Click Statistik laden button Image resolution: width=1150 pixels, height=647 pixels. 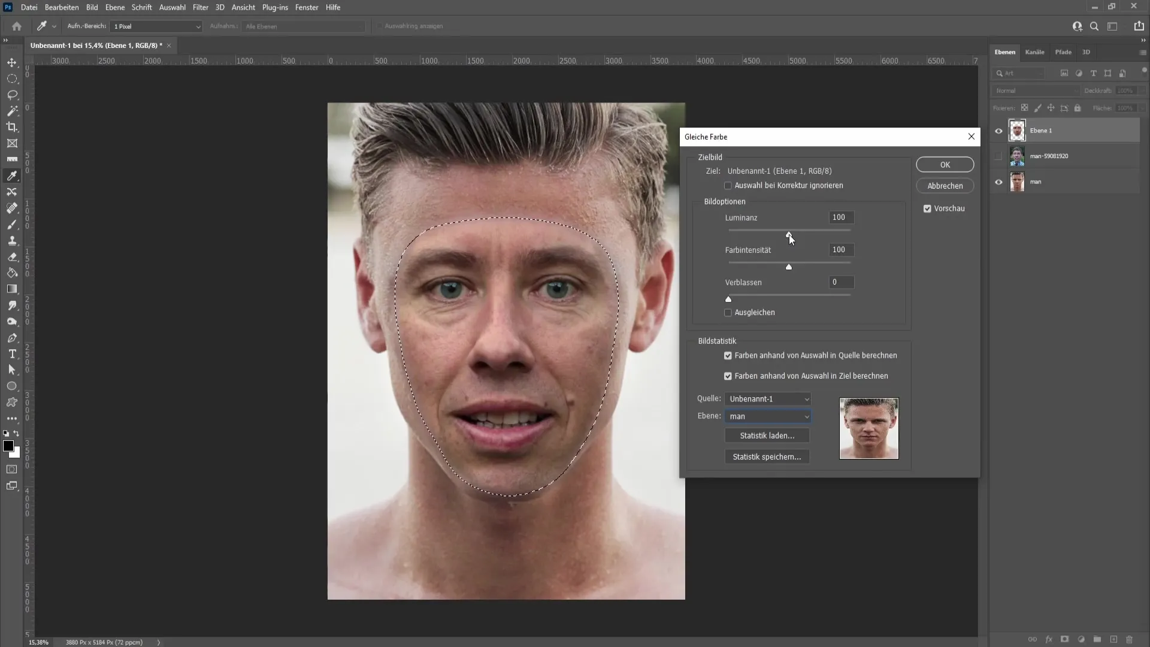click(x=767, y=436)
